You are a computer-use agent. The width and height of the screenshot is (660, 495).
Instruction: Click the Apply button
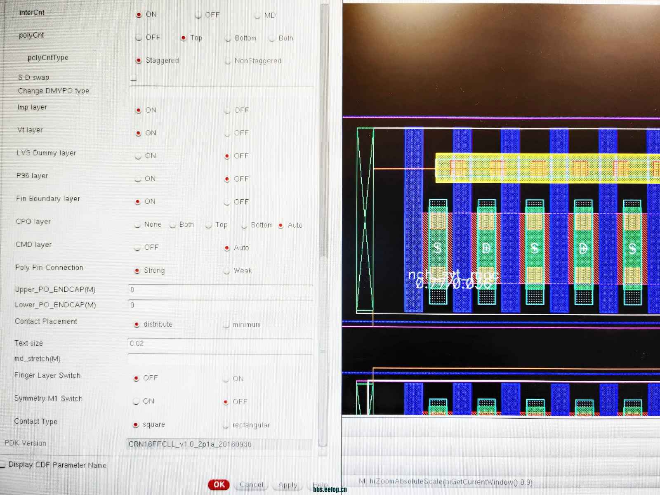click(288, 485)
